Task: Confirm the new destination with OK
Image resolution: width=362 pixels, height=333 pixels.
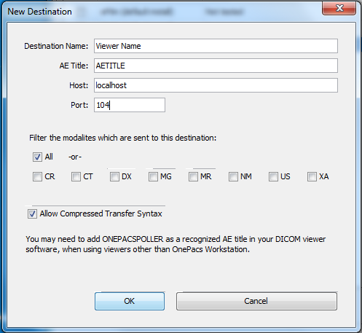Action: click(x=130, y=301)
